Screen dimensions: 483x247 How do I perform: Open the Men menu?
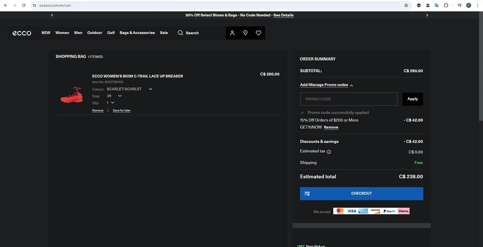78,33
